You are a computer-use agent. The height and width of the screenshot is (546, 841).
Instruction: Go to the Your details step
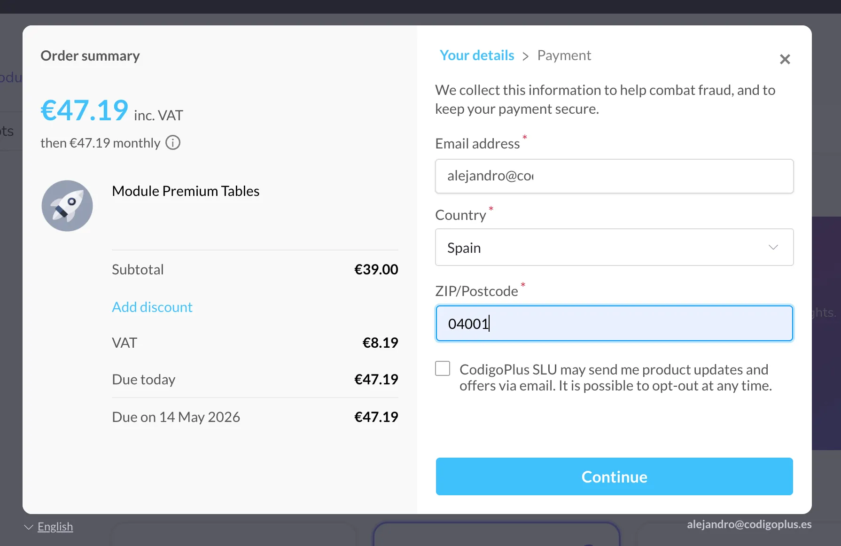[477, 55]
